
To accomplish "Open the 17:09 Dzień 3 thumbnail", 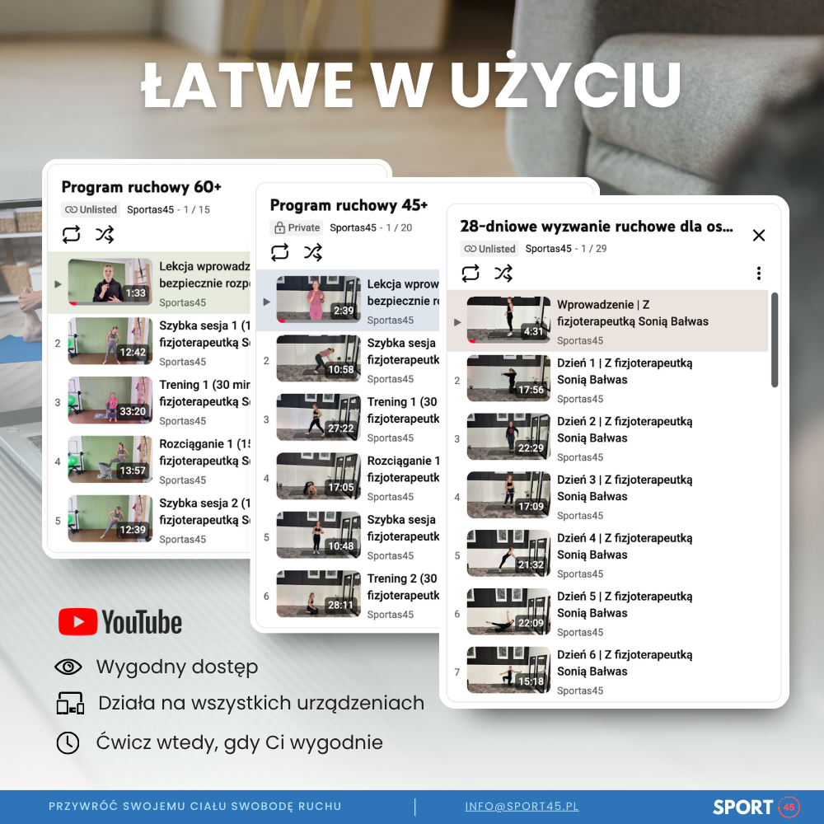I will (x=508, y=495).
